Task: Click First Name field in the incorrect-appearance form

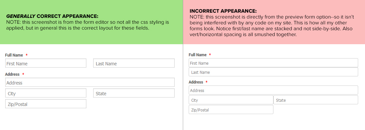Action: [273, 63]
